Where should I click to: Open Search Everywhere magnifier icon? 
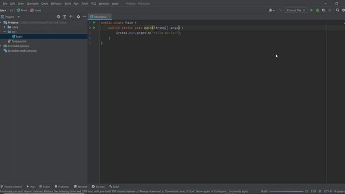pyautogui.click(x=337, y=10)
